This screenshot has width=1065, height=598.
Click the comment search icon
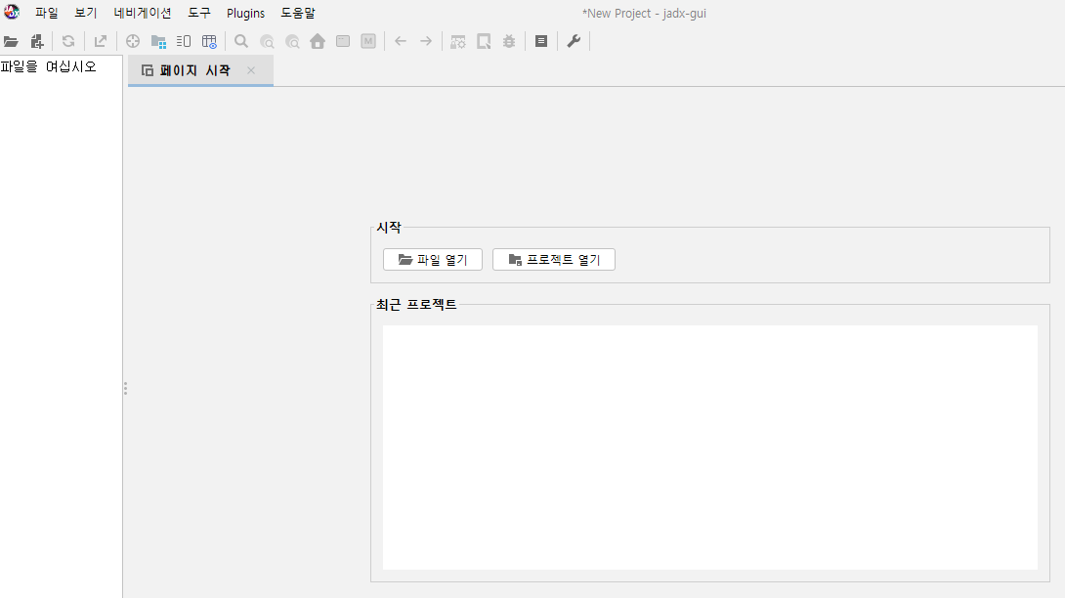click(292, 41)
